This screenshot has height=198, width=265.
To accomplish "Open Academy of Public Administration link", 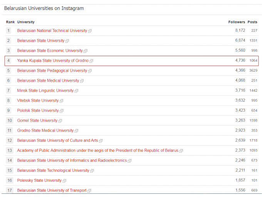I will [x=98, y=150].
